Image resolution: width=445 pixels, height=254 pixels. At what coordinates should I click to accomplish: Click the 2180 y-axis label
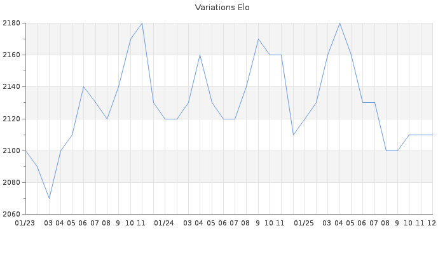pos(12,23)
